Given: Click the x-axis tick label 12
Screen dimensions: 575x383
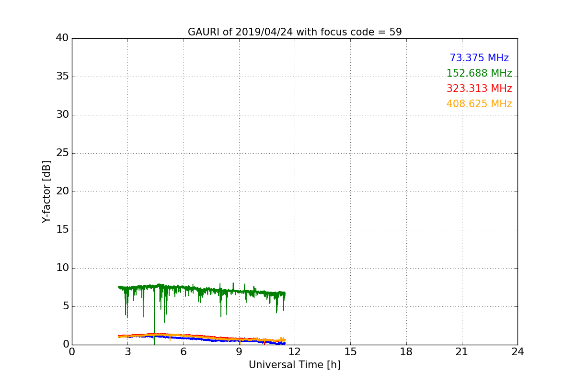Looking at the screenshot, I should [295, 352].
